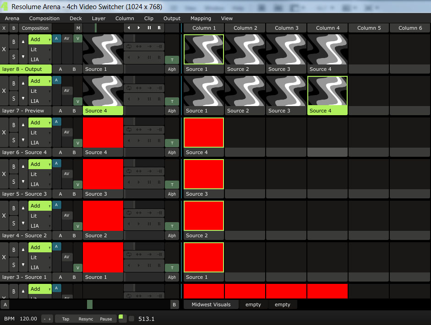Image resolution: width=431 pixels, height=325 pixels.
Task: Trigger Source 3 clip in layer 8 row
Action: pos(286,49)
